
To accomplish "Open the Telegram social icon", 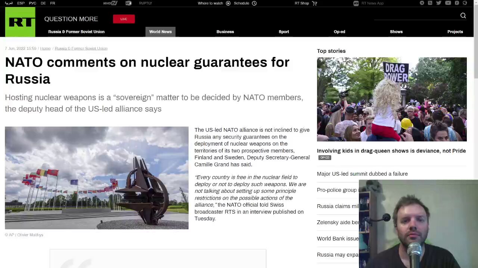I will click(422, 3).
